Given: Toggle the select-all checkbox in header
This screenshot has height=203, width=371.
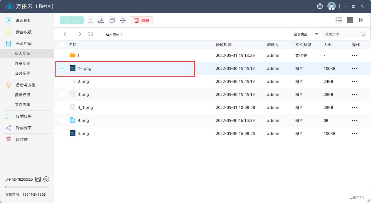Looking at the screenshot, I should tap(62, 45).
